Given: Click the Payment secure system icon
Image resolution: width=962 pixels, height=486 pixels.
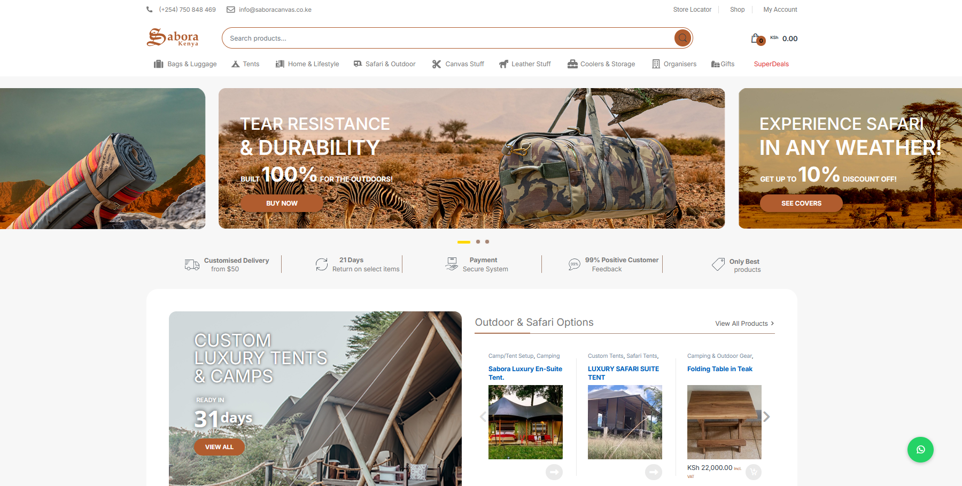Looking at the screenshot, I should coord(452,264).
